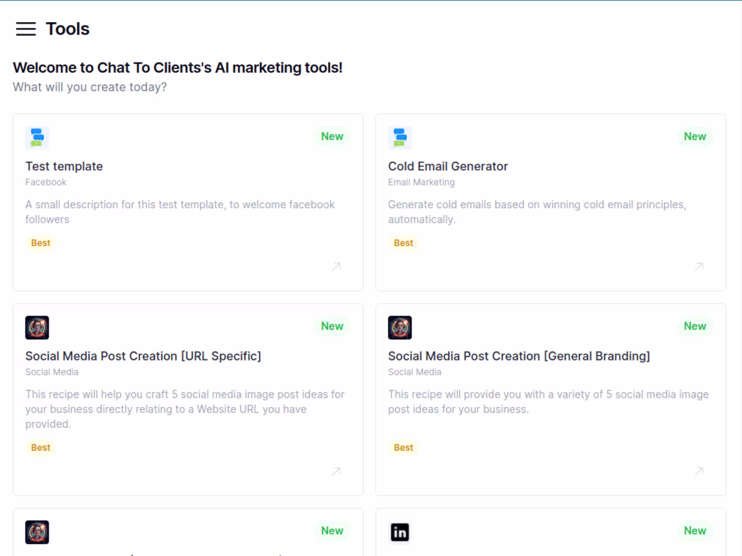Click the Best tag on Test template
Image resolution: width=742 pixels, height=556 pixels.
tap(40, 243)
